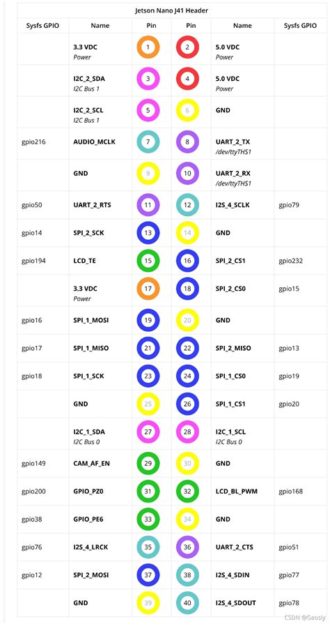Click the Jetson Nano J41 Header title
This screenshot has height=624, width=330.
pyautogui.click(x=172, y=10)
